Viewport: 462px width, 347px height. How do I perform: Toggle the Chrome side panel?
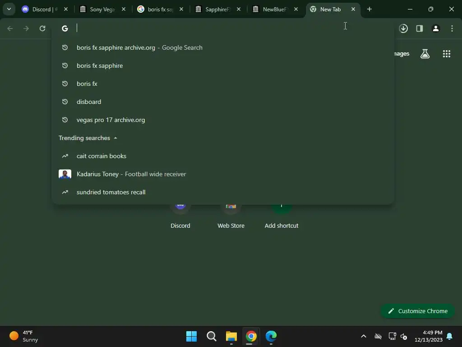420,28
